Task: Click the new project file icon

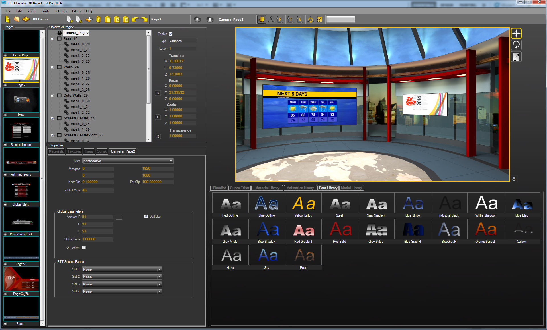Action: [8, 19]
